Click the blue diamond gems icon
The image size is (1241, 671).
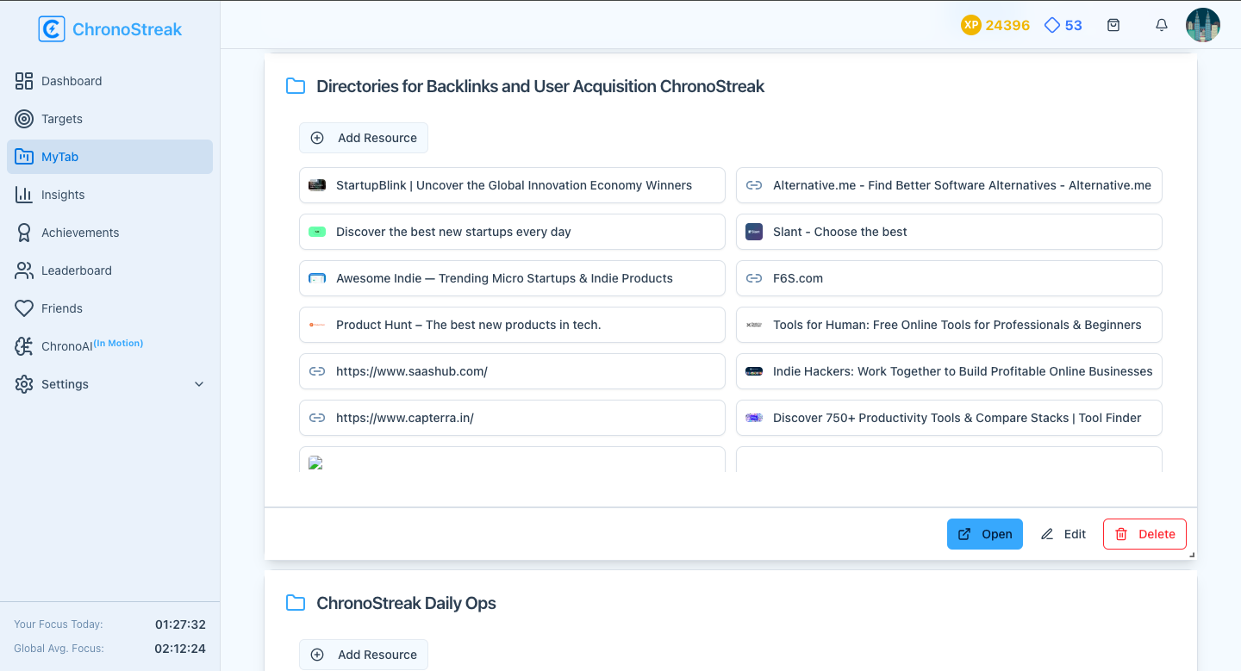tap(1051, 26)
